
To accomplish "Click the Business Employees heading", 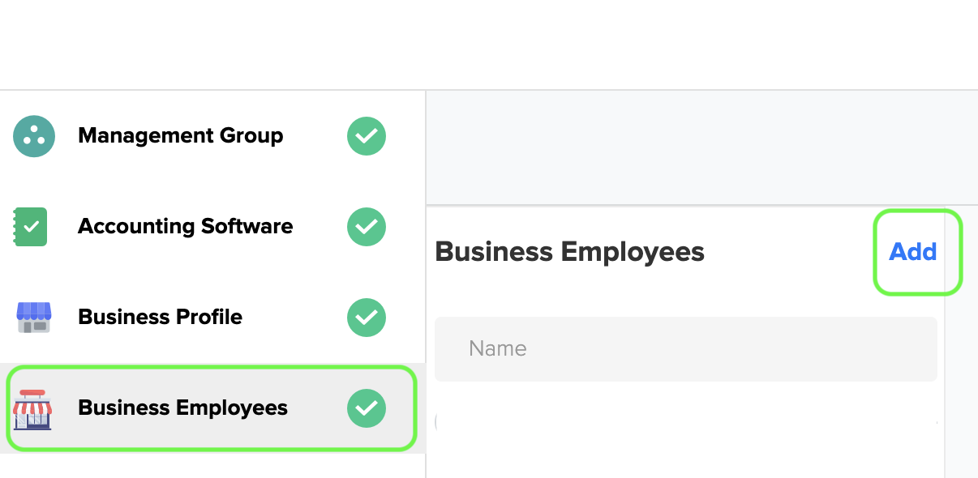I will pos(569,251).
